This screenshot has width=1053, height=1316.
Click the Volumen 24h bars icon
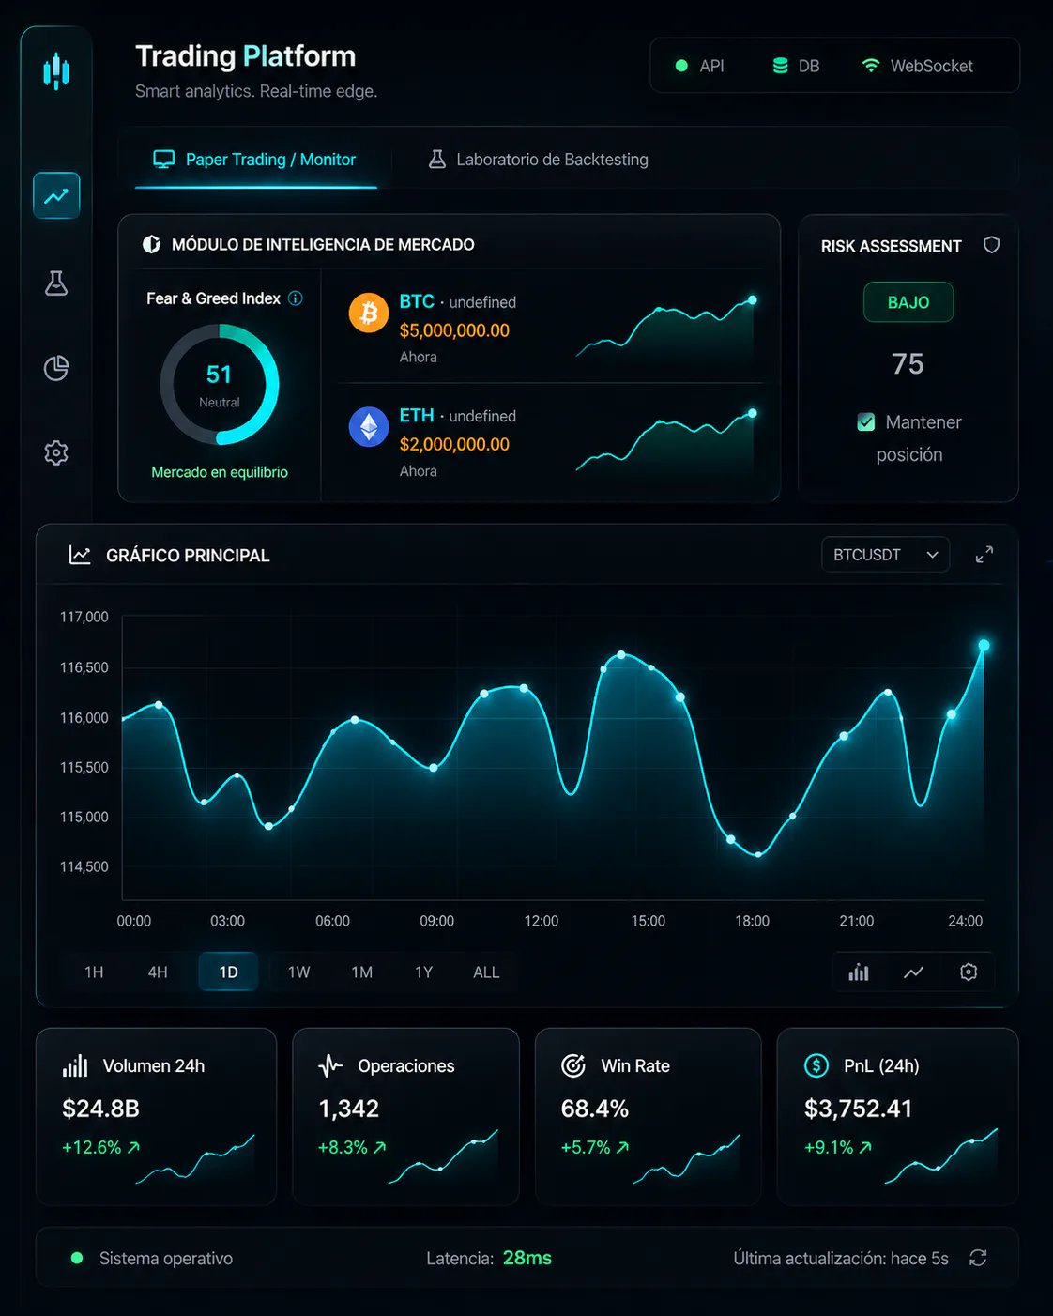(75, 1065)
